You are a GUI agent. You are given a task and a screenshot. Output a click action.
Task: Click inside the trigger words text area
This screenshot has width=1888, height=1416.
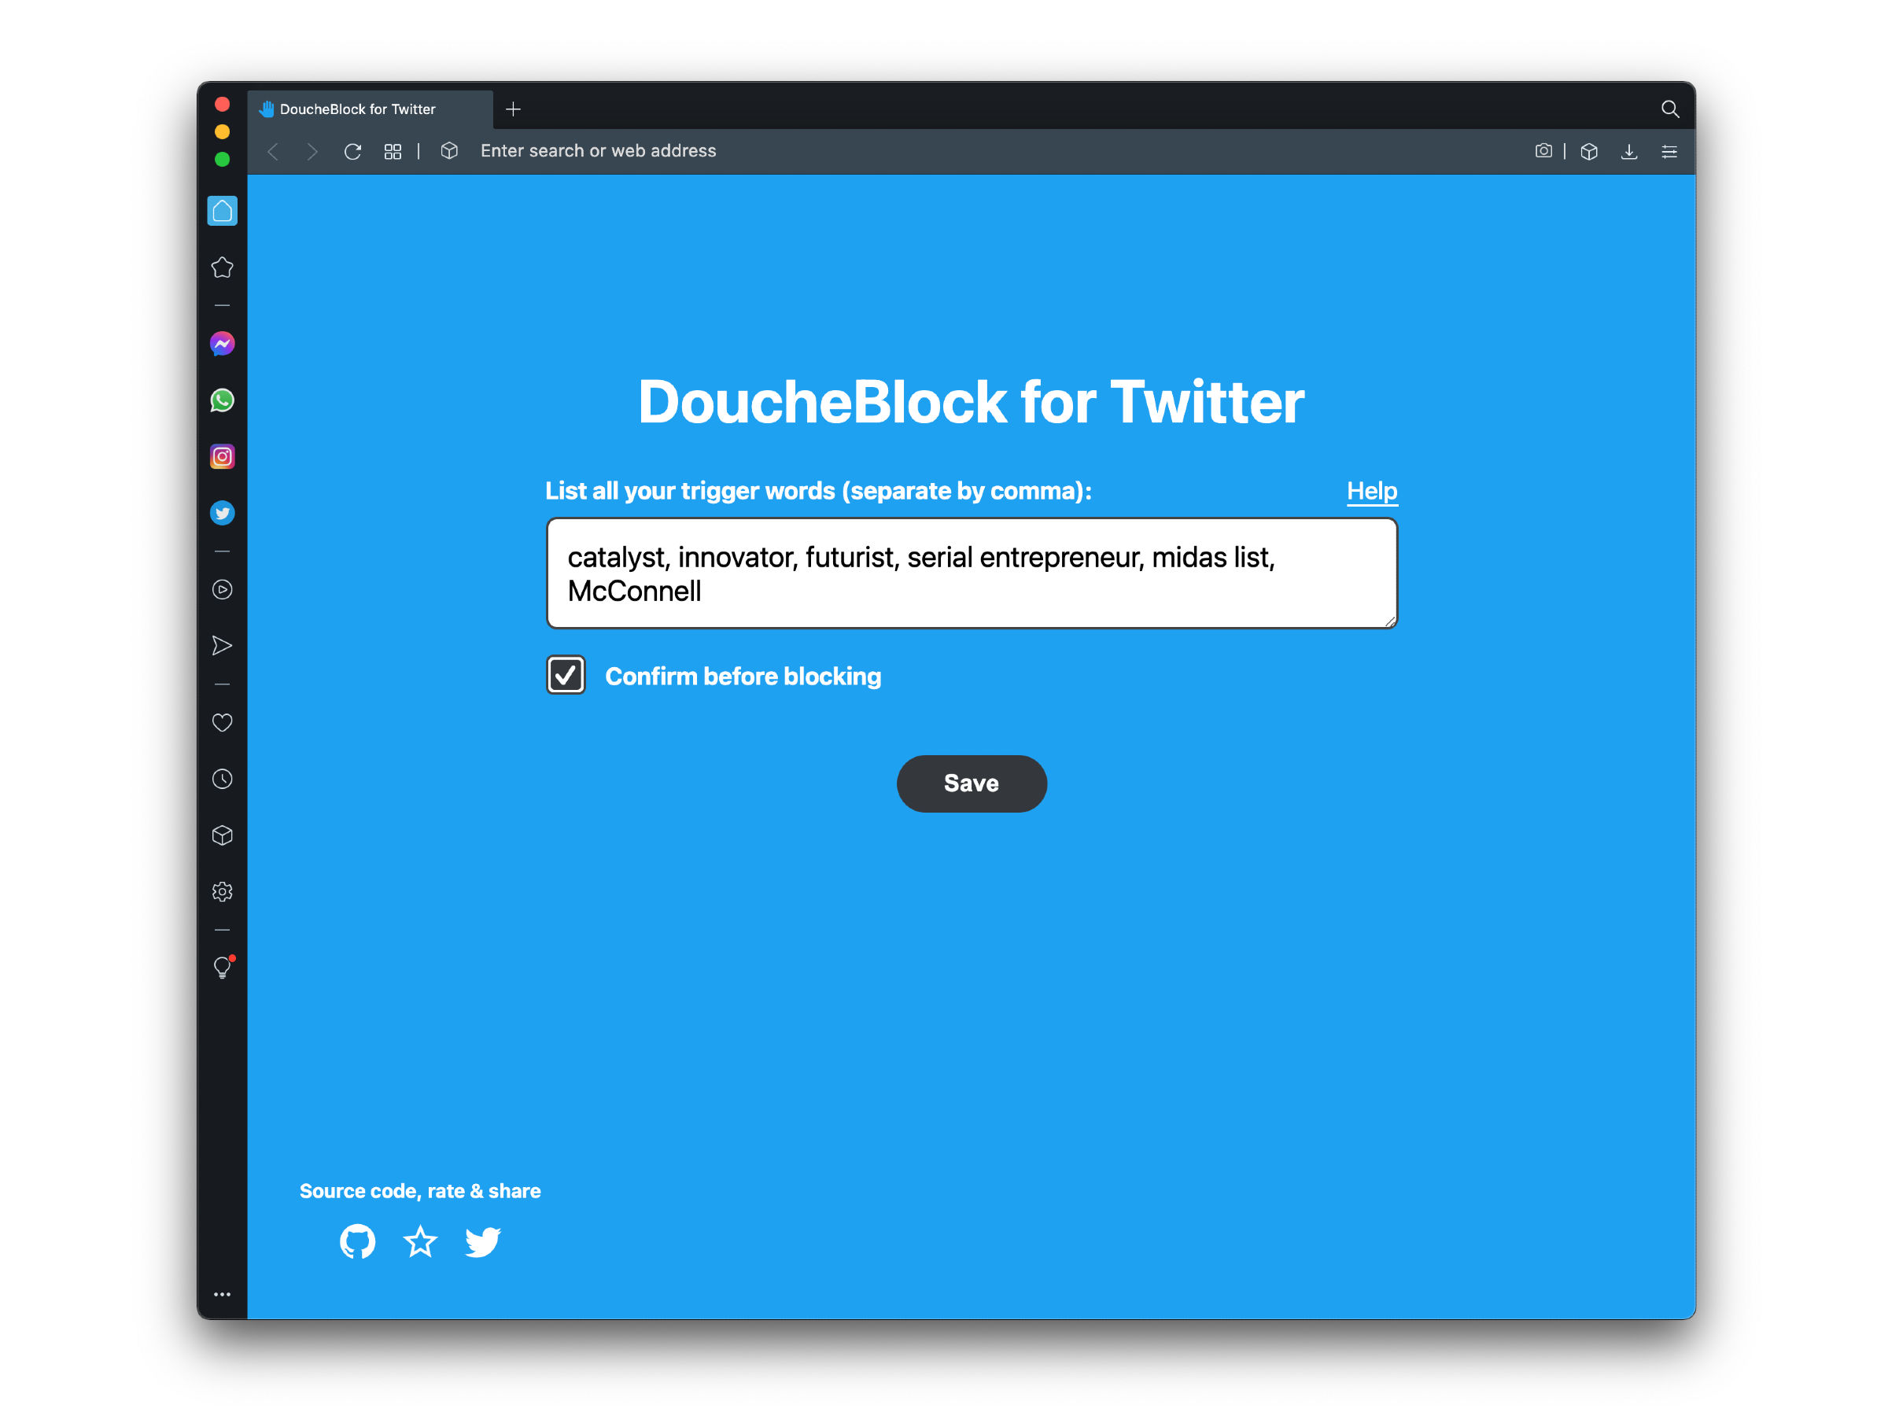(972, 573)
